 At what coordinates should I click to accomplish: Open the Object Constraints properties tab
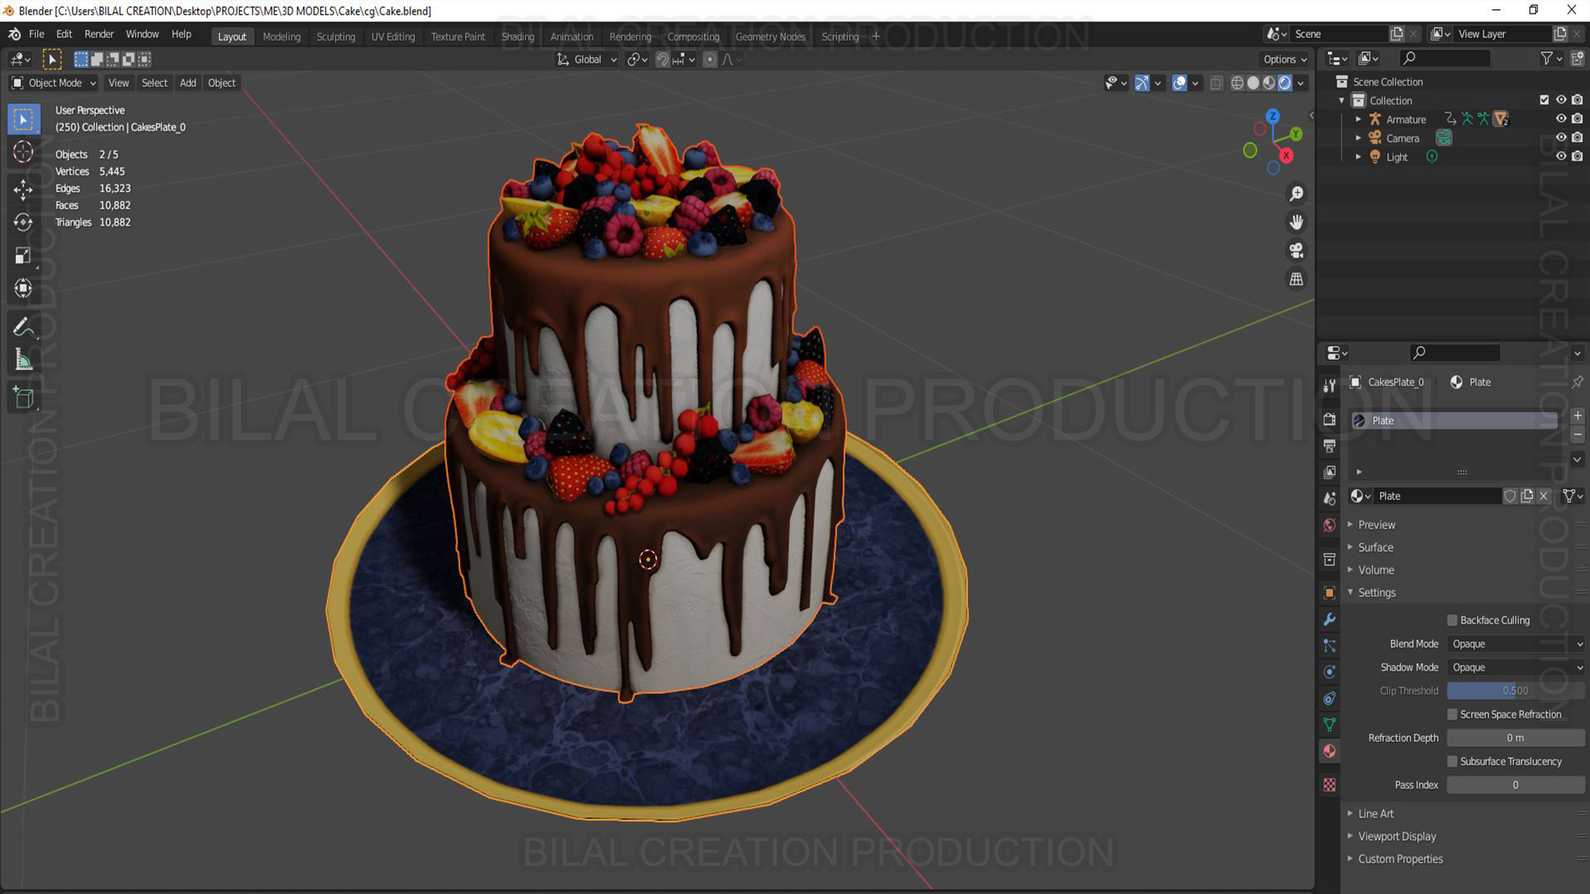(1330, 698)
